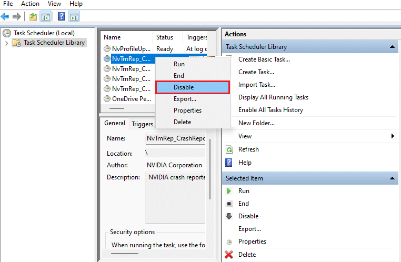Screen dimensions: 401x262
Task: Click the Forward arrow toolbar icon
Action: (x=17, y=17)
